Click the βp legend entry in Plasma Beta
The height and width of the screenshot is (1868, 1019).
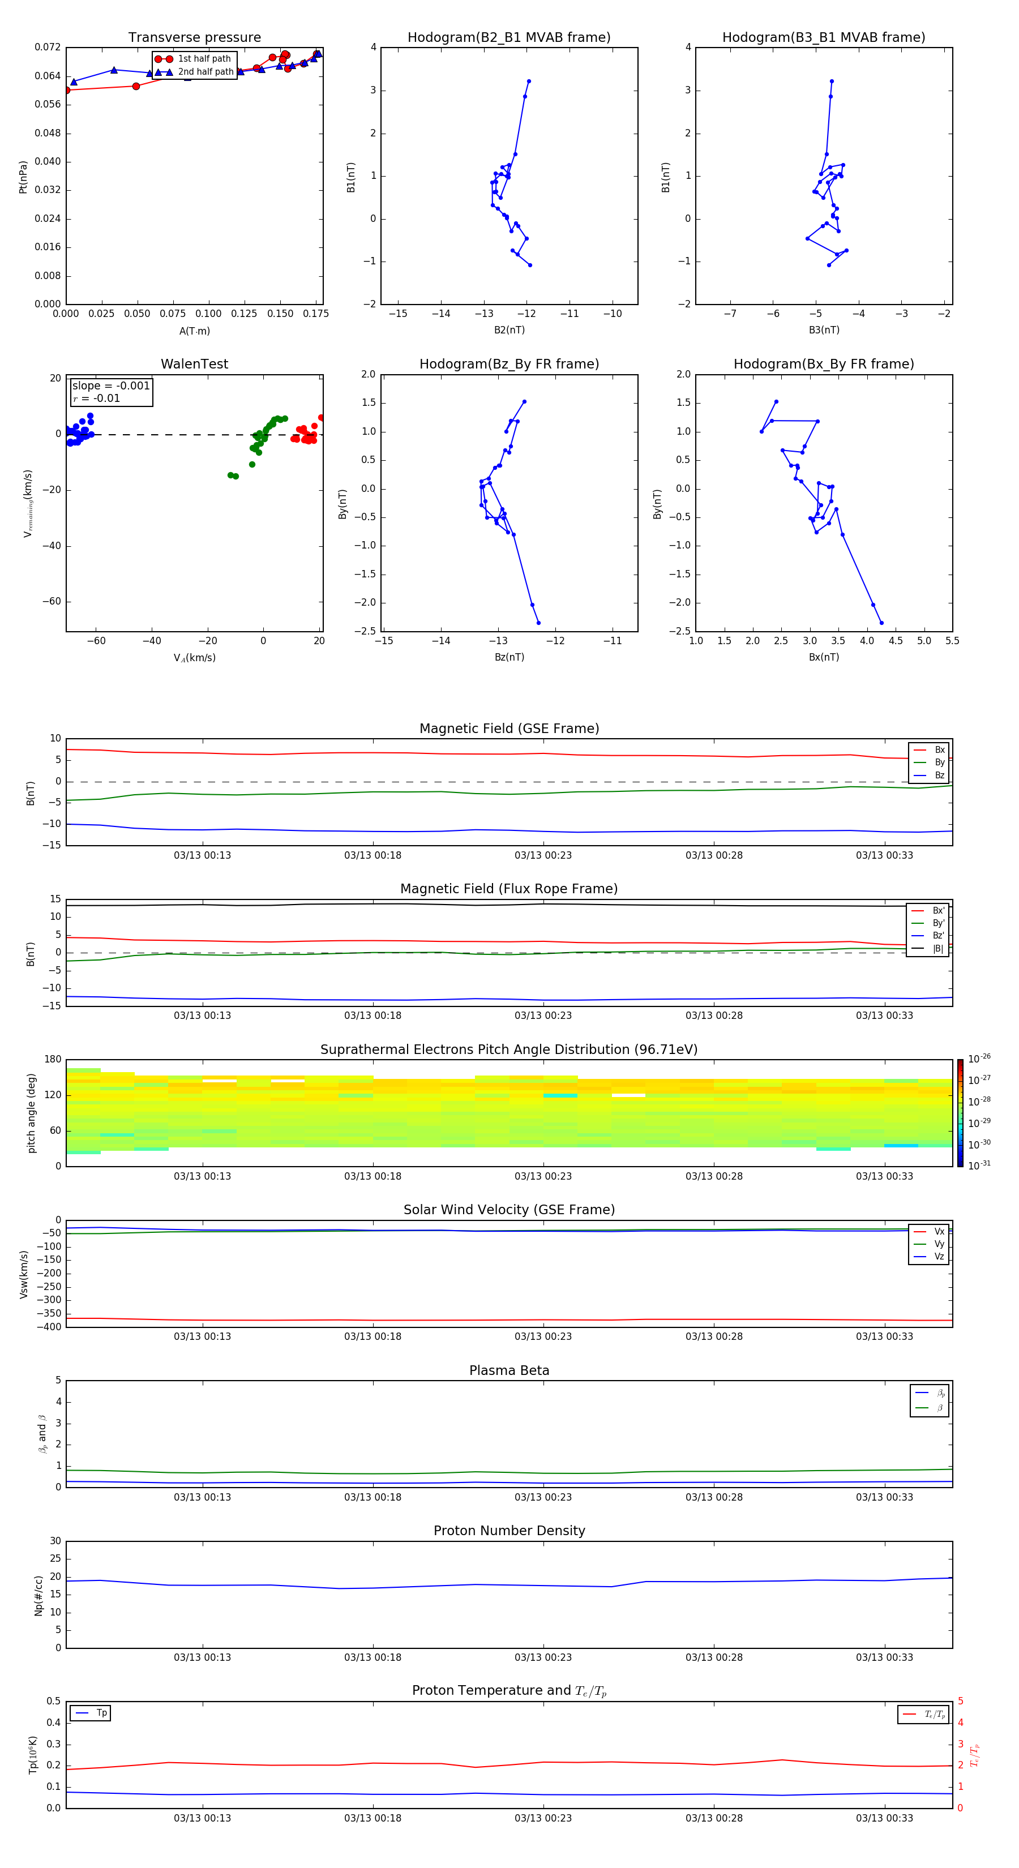(x=930, y=1393)
